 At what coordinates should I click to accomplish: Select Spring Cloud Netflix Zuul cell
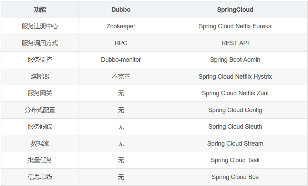tap(235, 93)
